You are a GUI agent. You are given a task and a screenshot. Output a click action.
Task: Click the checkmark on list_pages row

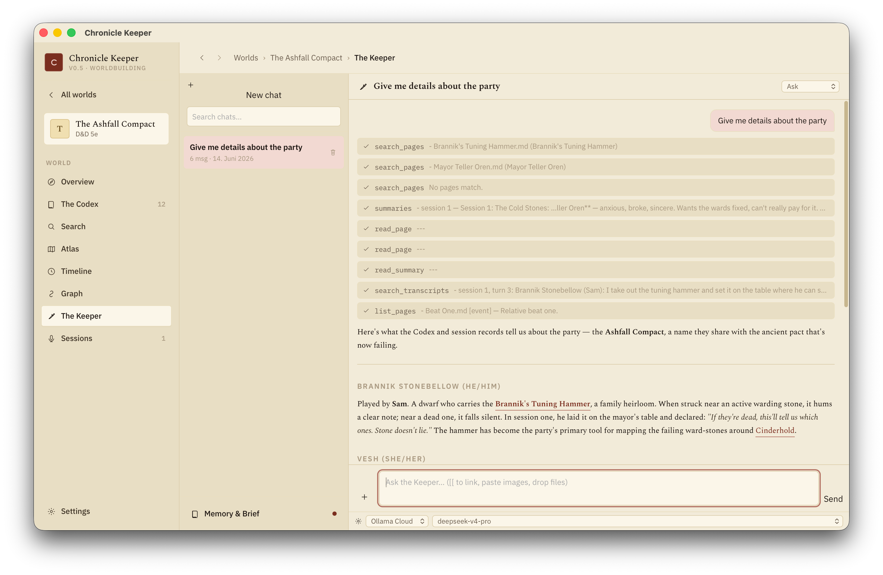click(x=366, y=311)
